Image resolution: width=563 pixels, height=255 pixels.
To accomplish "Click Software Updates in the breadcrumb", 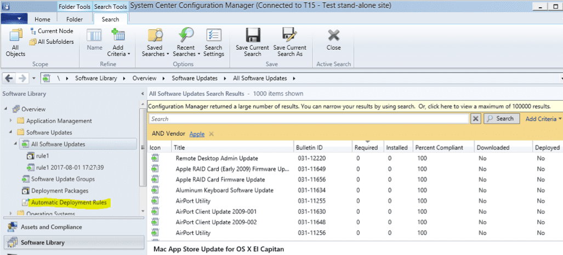I will click(x=195, y=78).
